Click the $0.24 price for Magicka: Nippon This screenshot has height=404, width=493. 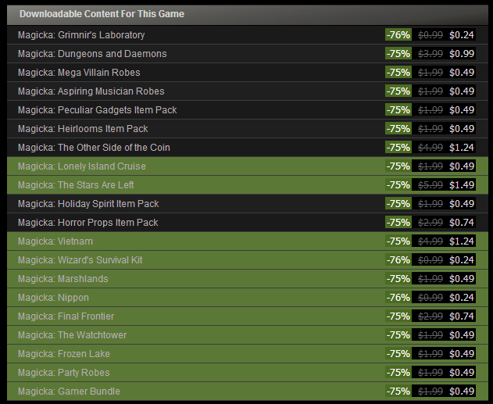coord(461,298)
